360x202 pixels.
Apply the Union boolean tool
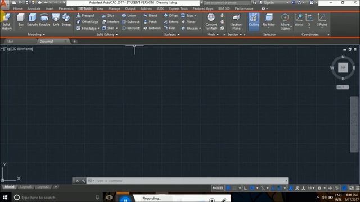click(x=129, y=16)
